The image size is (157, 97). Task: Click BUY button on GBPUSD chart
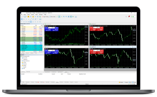tap(102, 27)
